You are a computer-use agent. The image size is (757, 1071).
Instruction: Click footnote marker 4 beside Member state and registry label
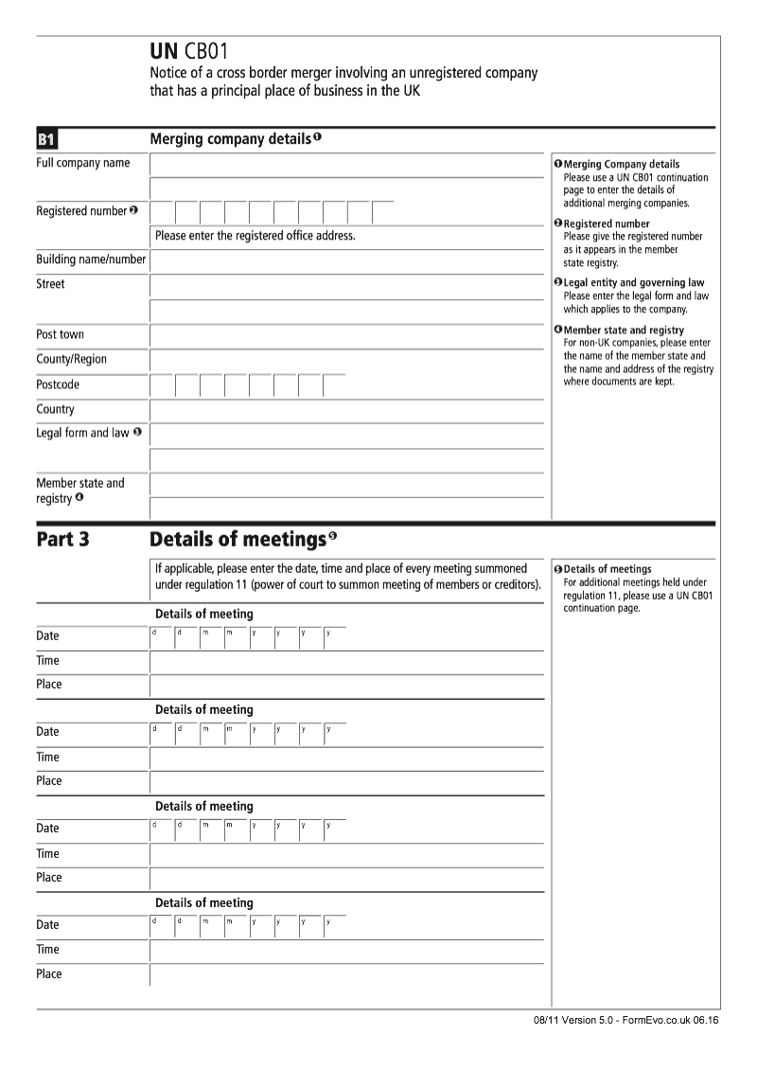(x=79, y=497)
